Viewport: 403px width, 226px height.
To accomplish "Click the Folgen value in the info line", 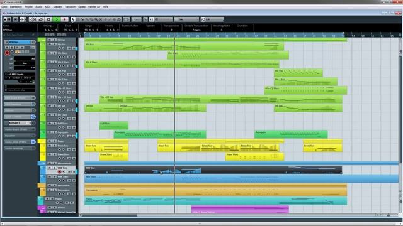I will [x=196, y=30].
